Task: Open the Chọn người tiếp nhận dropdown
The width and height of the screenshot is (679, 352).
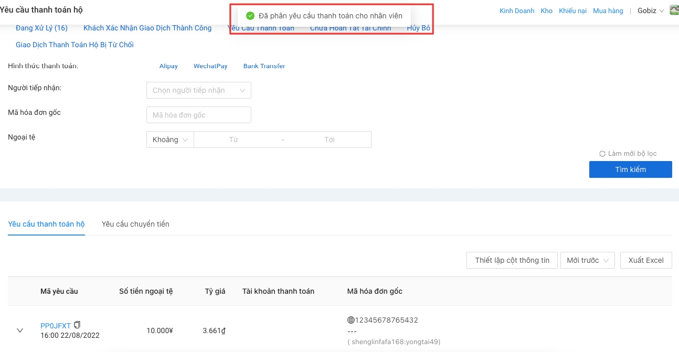Action: tap(198, 90)
